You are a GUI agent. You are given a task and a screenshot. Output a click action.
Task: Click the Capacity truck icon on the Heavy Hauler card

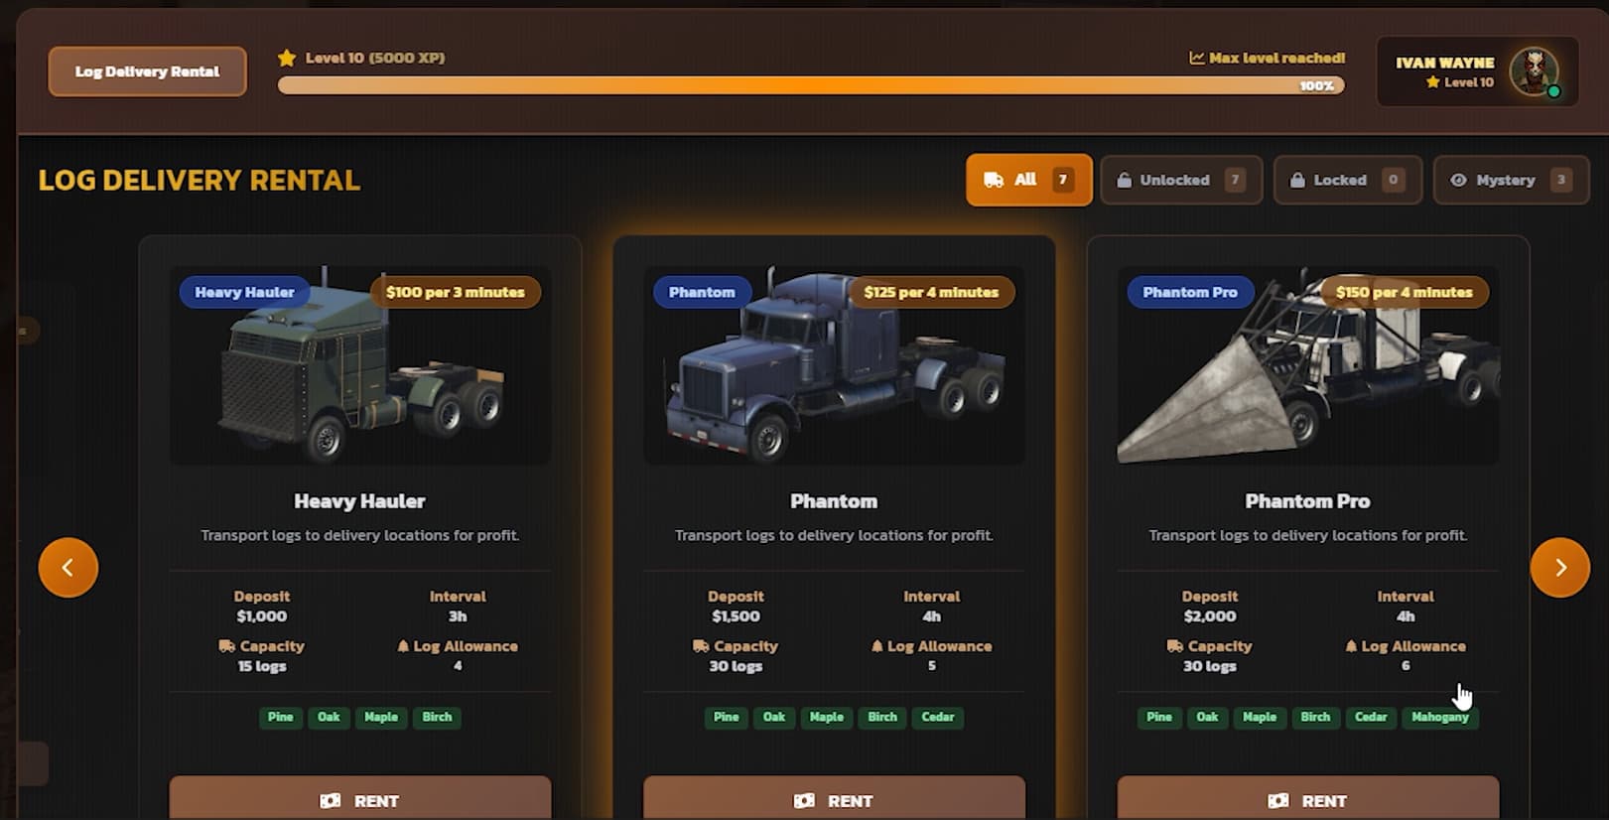point(226,646)
